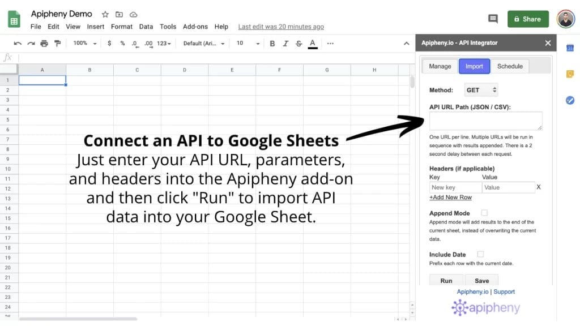Screen dimensions: 580x326
Task: Remove the header row with X
Action: coord(539,187)
